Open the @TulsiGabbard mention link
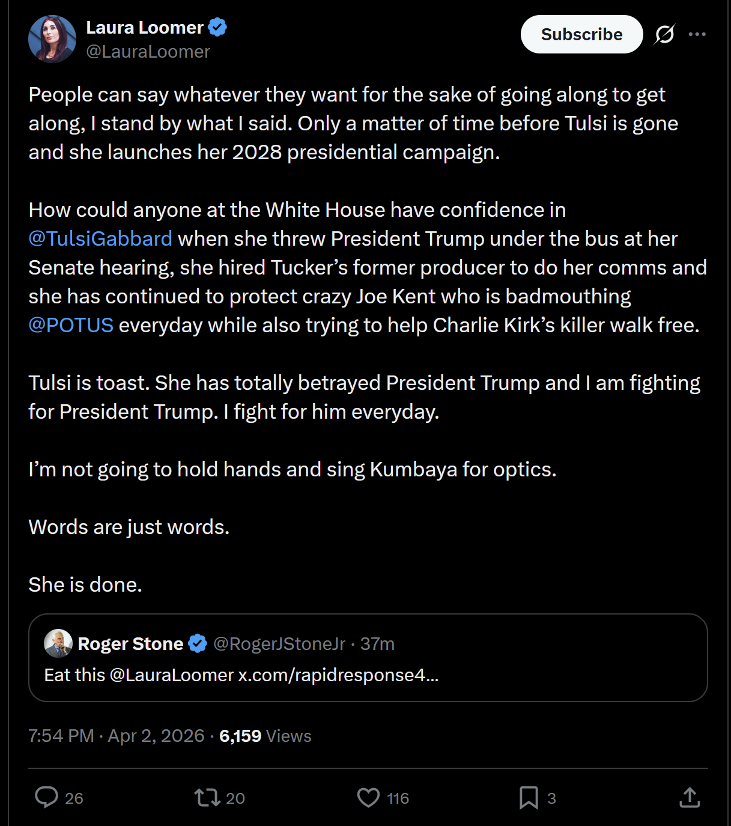Viewport: 731px width, 826px height. pyautogui.click(x=100, y=238)
